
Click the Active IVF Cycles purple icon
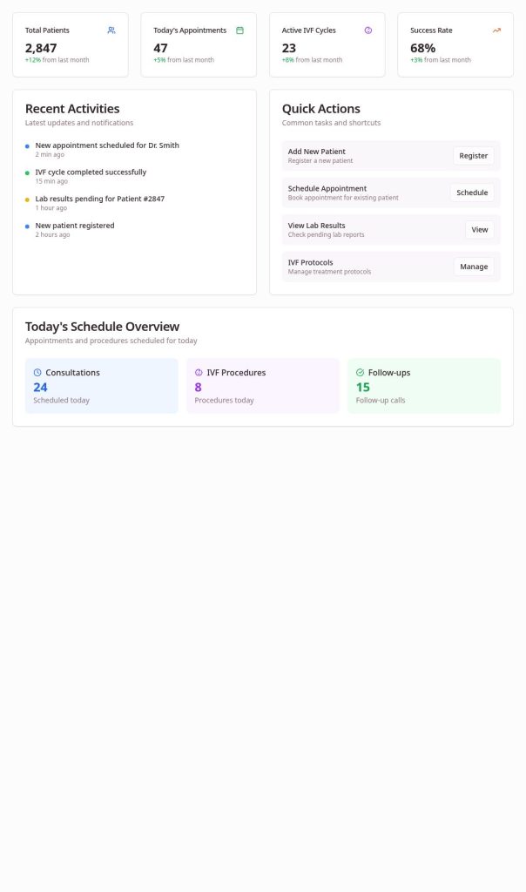368,30
